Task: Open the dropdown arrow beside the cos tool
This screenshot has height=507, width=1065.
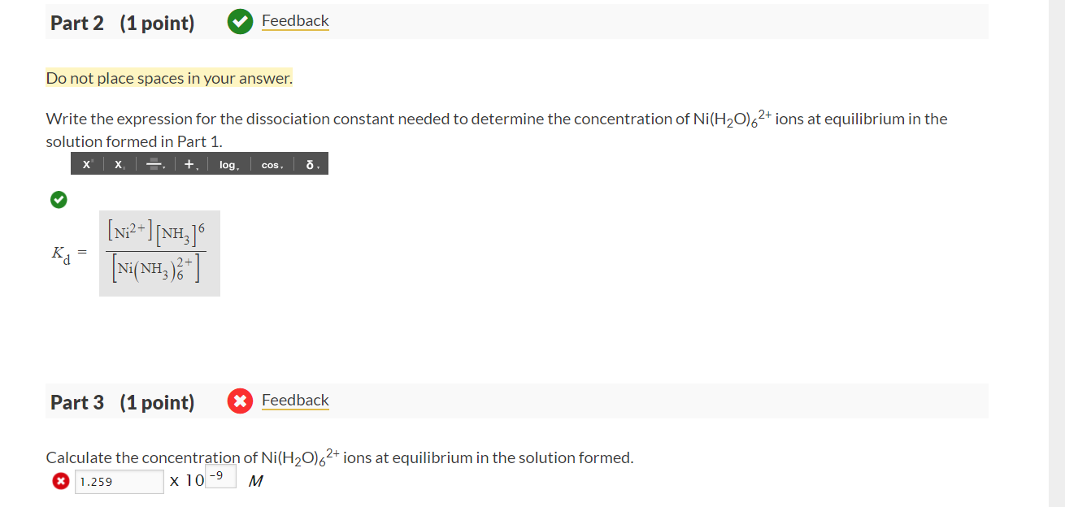Action: click(x=282, y=166)
